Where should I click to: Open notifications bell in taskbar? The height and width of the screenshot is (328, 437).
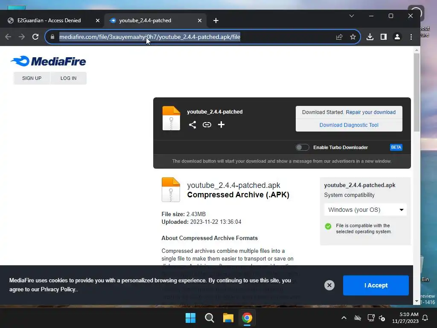click(x=425, y=318)
